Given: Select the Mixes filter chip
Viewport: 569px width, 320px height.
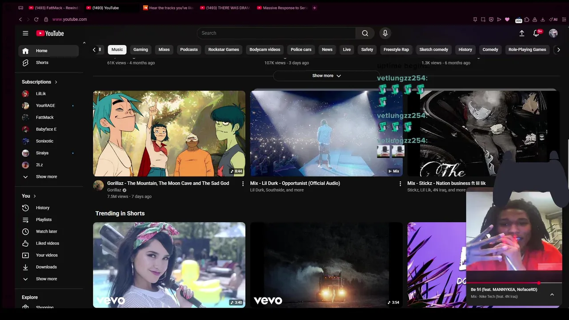Looking at the screenshot, I should (x=164, y=50).
